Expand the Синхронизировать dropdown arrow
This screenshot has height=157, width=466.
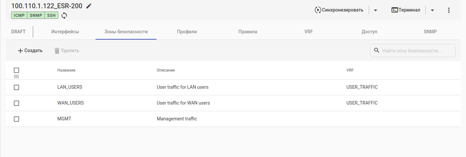click(375, 10)
